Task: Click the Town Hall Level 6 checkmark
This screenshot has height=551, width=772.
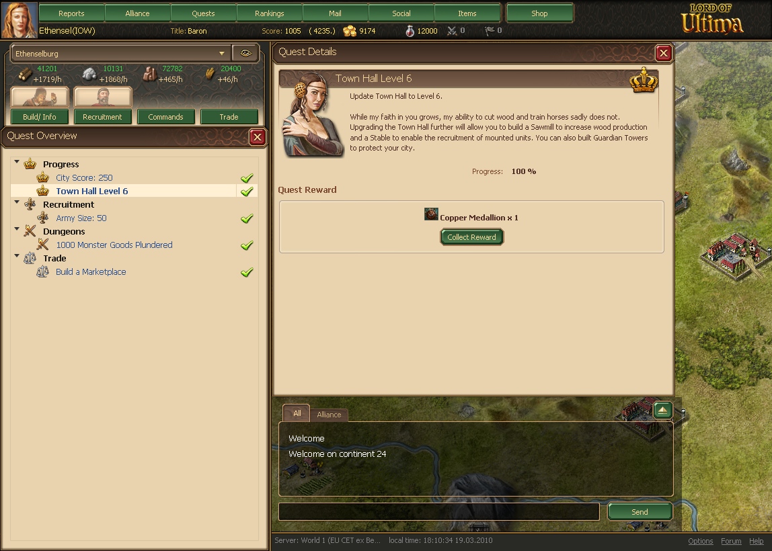Action: [247, 192]
